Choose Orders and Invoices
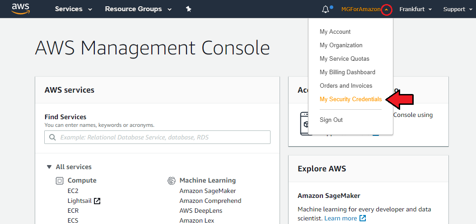This screenshot has height=224, width=476. click(x=346, y=85)
